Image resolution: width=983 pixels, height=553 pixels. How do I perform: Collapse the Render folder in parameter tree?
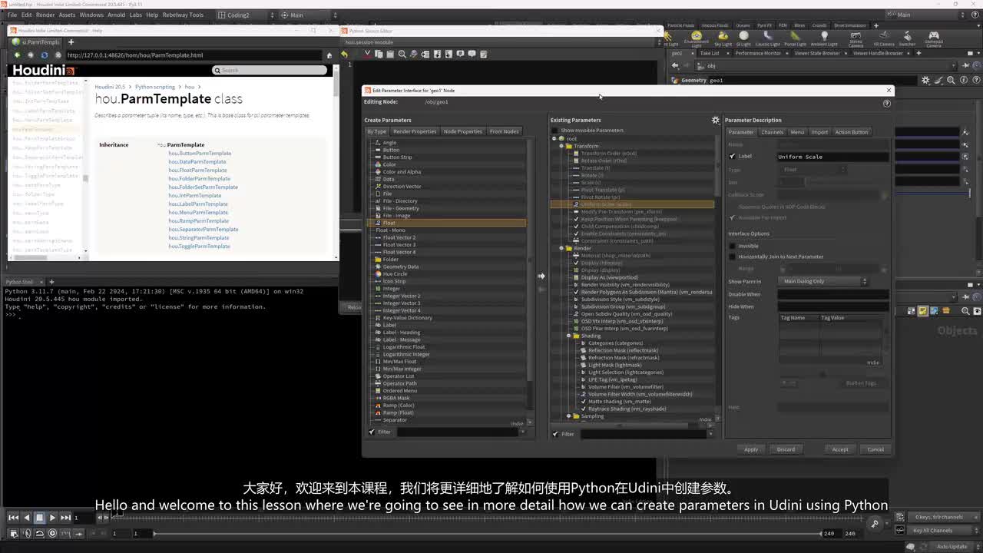click(561, 248)
